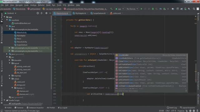Switch to the SwipeGesture.kt tab
The image size is (200, 112).
(99, 13)
